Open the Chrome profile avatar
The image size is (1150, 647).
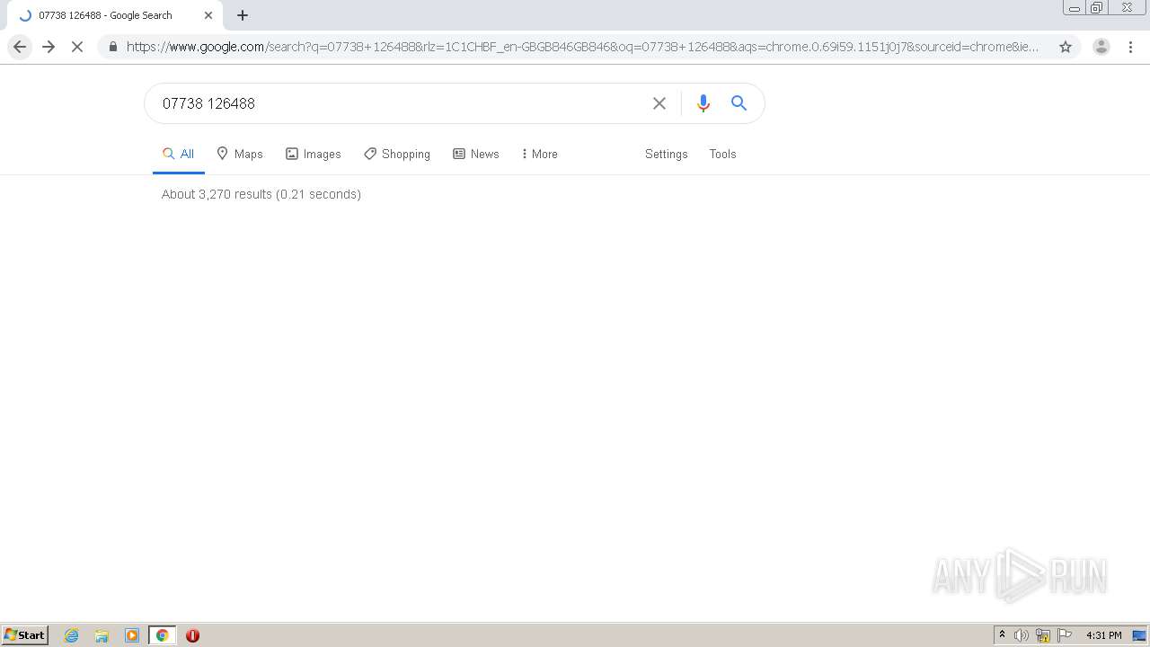[1101, 47]
